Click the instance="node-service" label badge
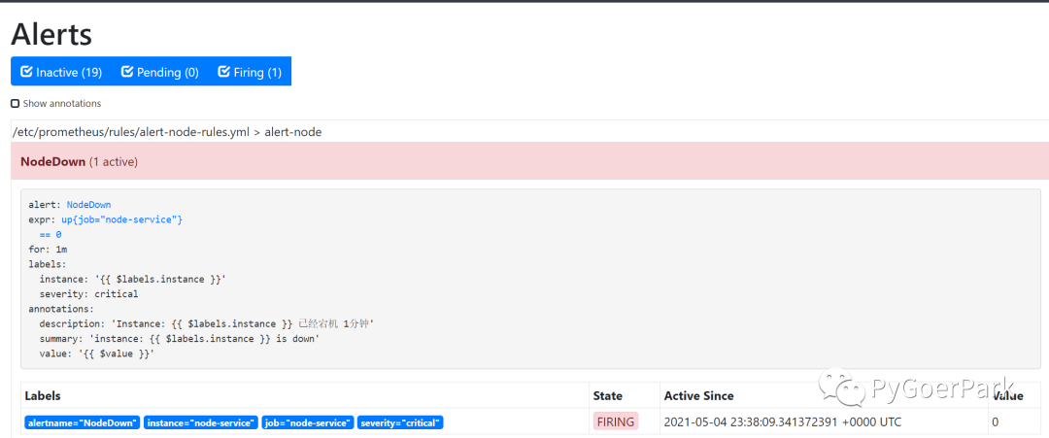The height and width of the screenshot is (438, 1049). (202, 422)
